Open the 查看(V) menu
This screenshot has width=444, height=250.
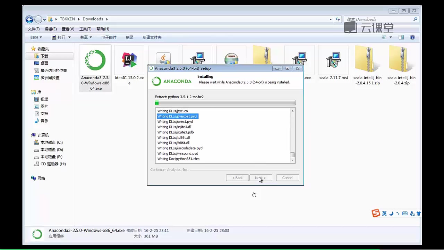68,29
